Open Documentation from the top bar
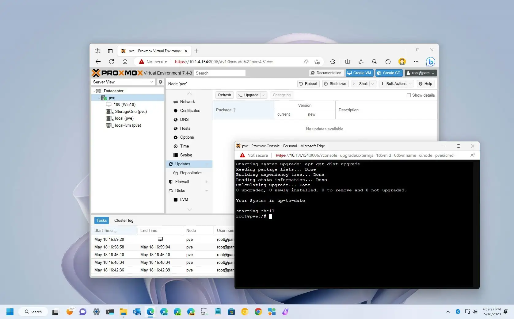514x319 pixels. [x=326, y=73]
